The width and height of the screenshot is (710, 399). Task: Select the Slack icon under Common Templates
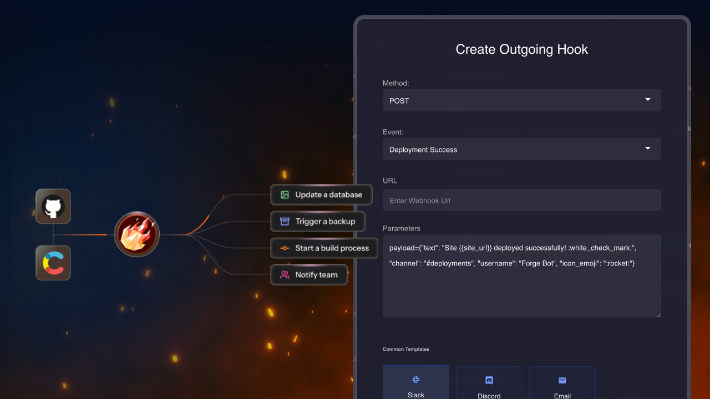[415, 380]
